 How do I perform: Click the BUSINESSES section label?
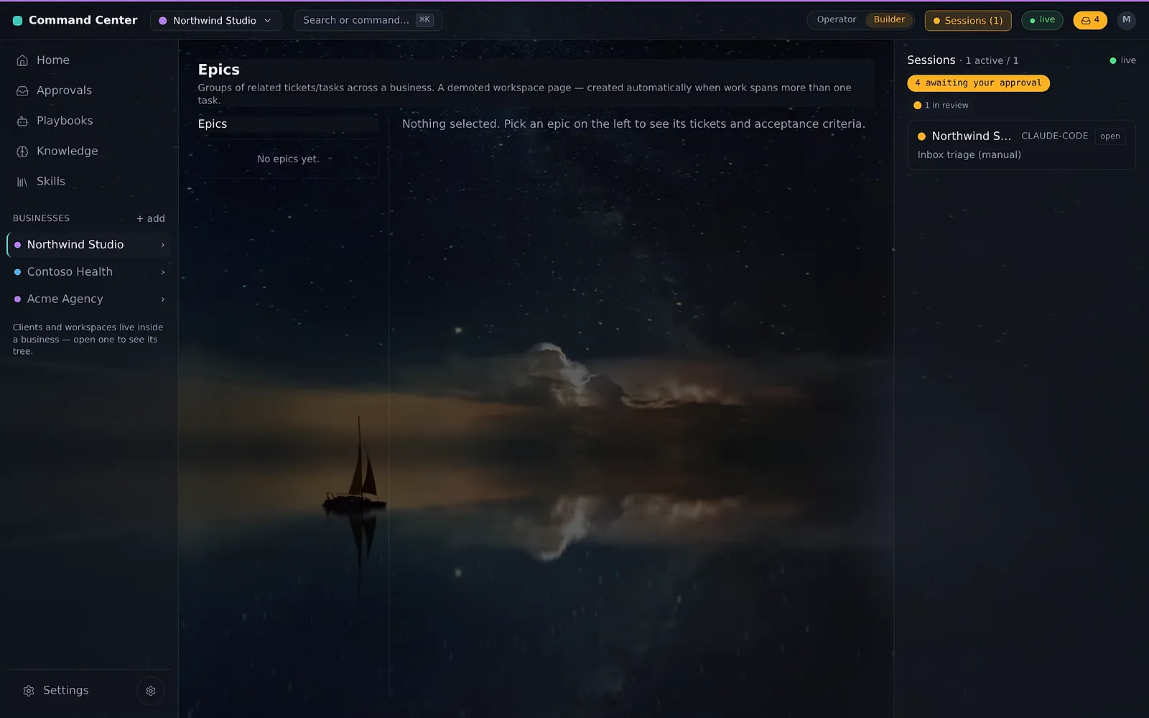(41, 218)
